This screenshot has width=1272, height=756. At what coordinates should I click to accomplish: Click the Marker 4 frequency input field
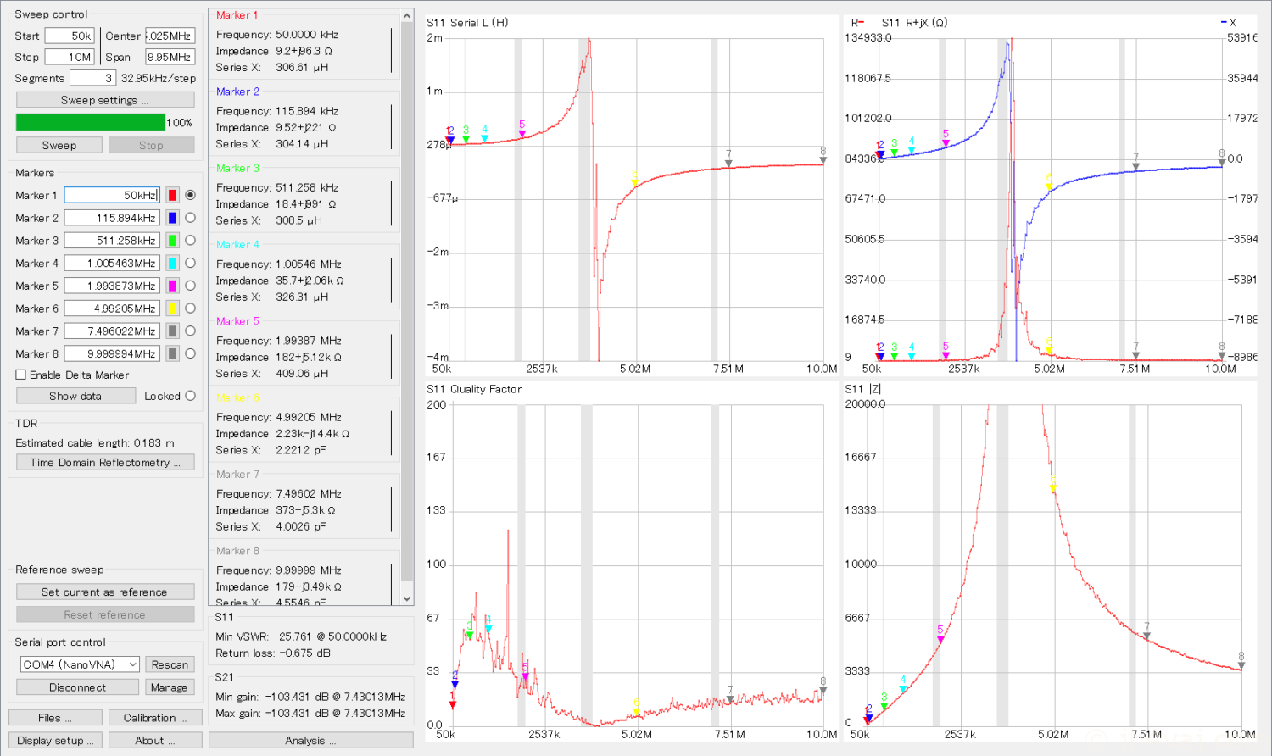111,264
